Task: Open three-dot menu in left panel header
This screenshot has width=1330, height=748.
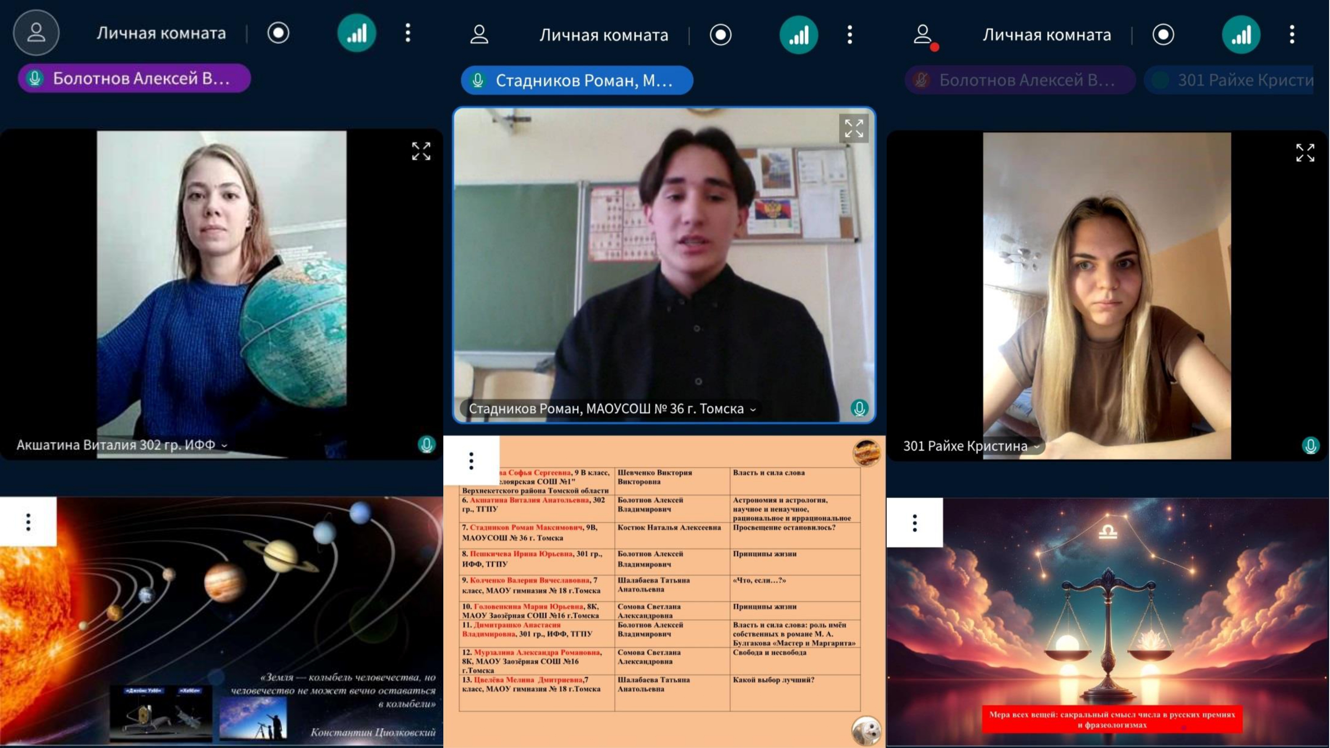Action: 408,33
